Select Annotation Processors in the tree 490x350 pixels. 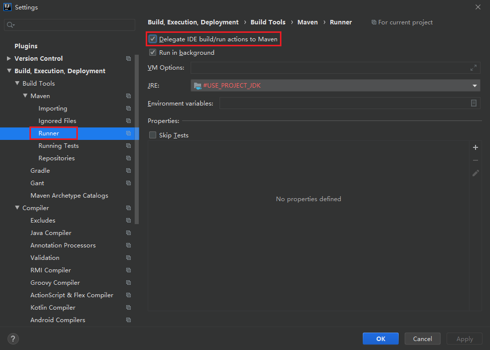63,245
